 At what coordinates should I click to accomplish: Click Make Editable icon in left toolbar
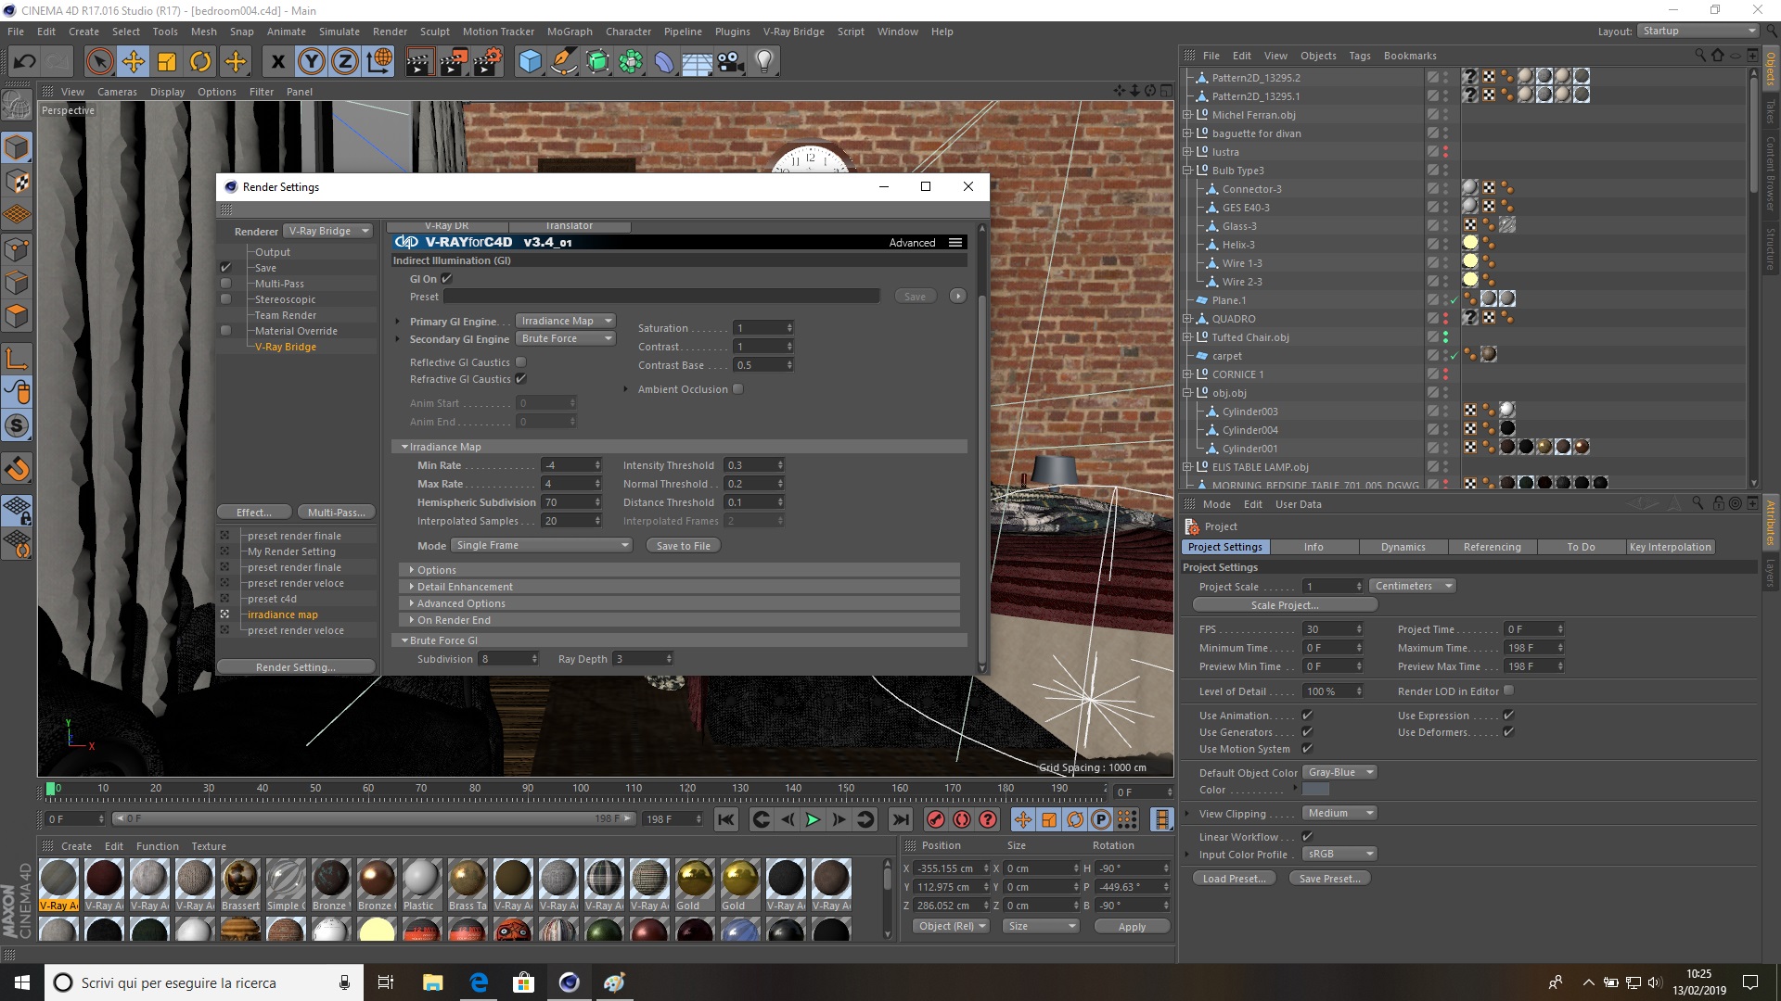(17, 106)
